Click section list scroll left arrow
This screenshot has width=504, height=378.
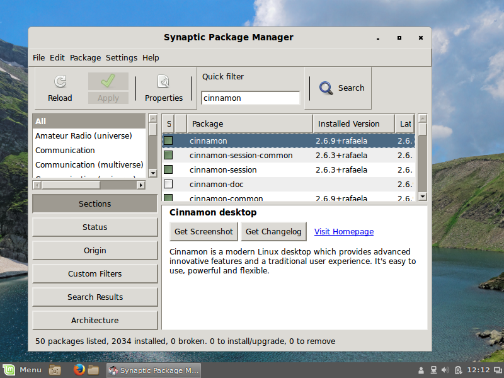point(37,185)
